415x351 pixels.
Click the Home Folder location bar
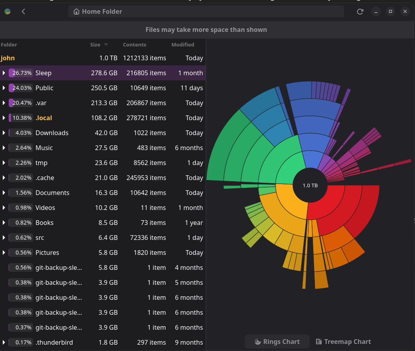(206, 11)
